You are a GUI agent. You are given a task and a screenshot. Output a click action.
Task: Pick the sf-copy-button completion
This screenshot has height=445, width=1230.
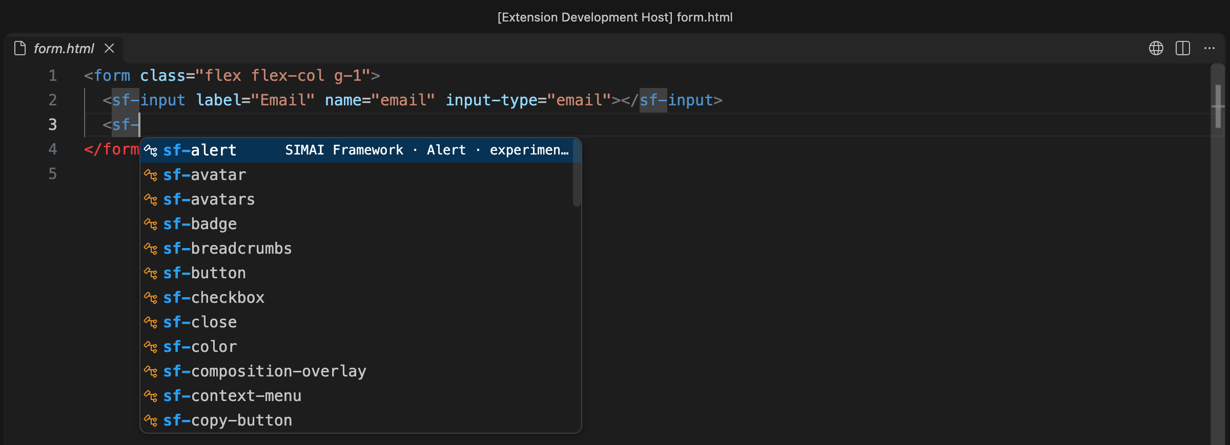point(361,420)
